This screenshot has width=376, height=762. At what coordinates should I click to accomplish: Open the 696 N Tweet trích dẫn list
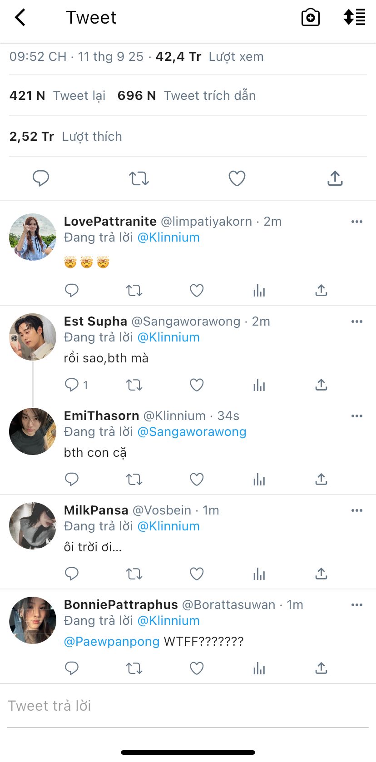click(x=187, y=96)
